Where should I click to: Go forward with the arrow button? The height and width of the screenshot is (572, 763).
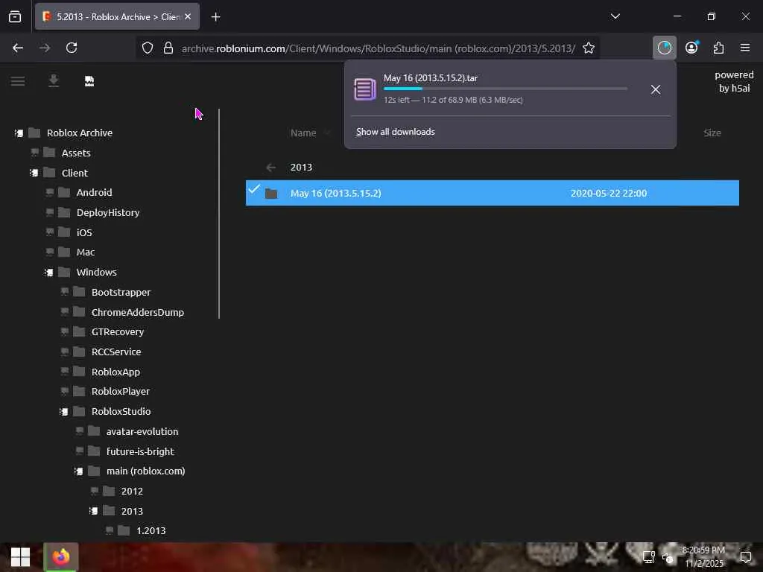pyautogui.click(x=45, y=48)
